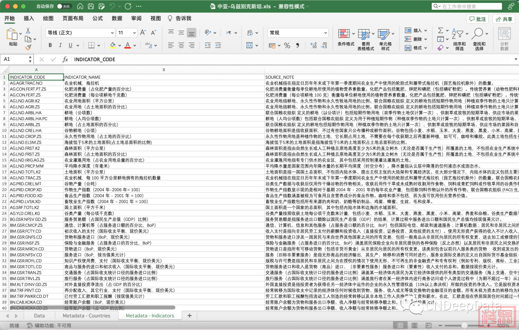This screenshot has height=330, width=519.
Task: Open the Metadata - Countries sheet tab
Action: [x=86, y=316]
